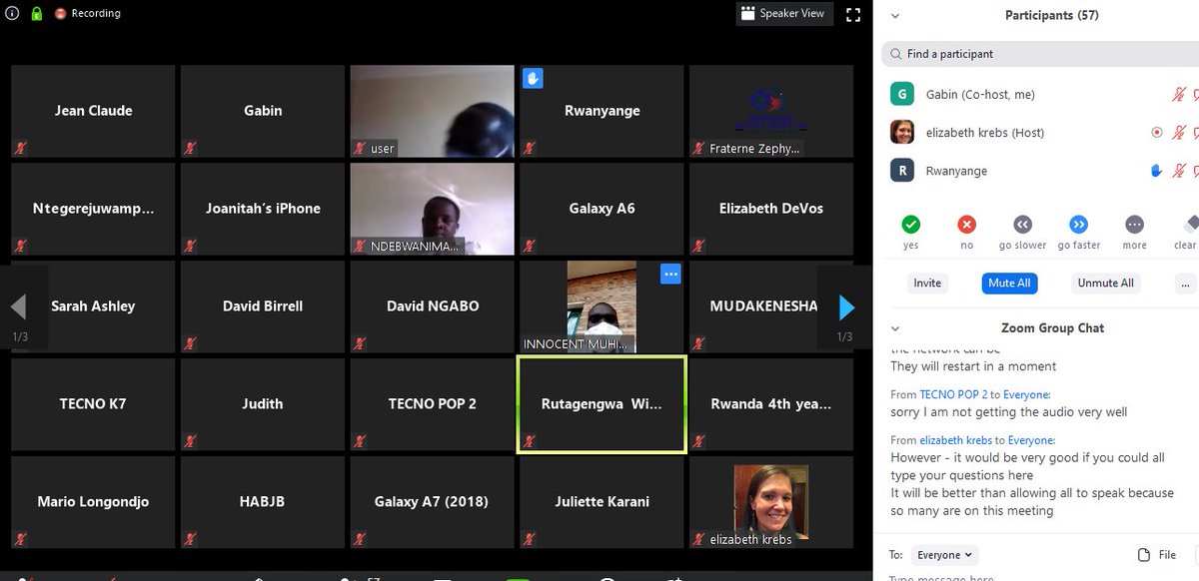
Task: Select the user video tile
Action: pos(432,111)
